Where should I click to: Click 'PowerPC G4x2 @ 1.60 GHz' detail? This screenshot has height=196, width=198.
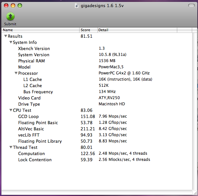[x=124, y=73]
